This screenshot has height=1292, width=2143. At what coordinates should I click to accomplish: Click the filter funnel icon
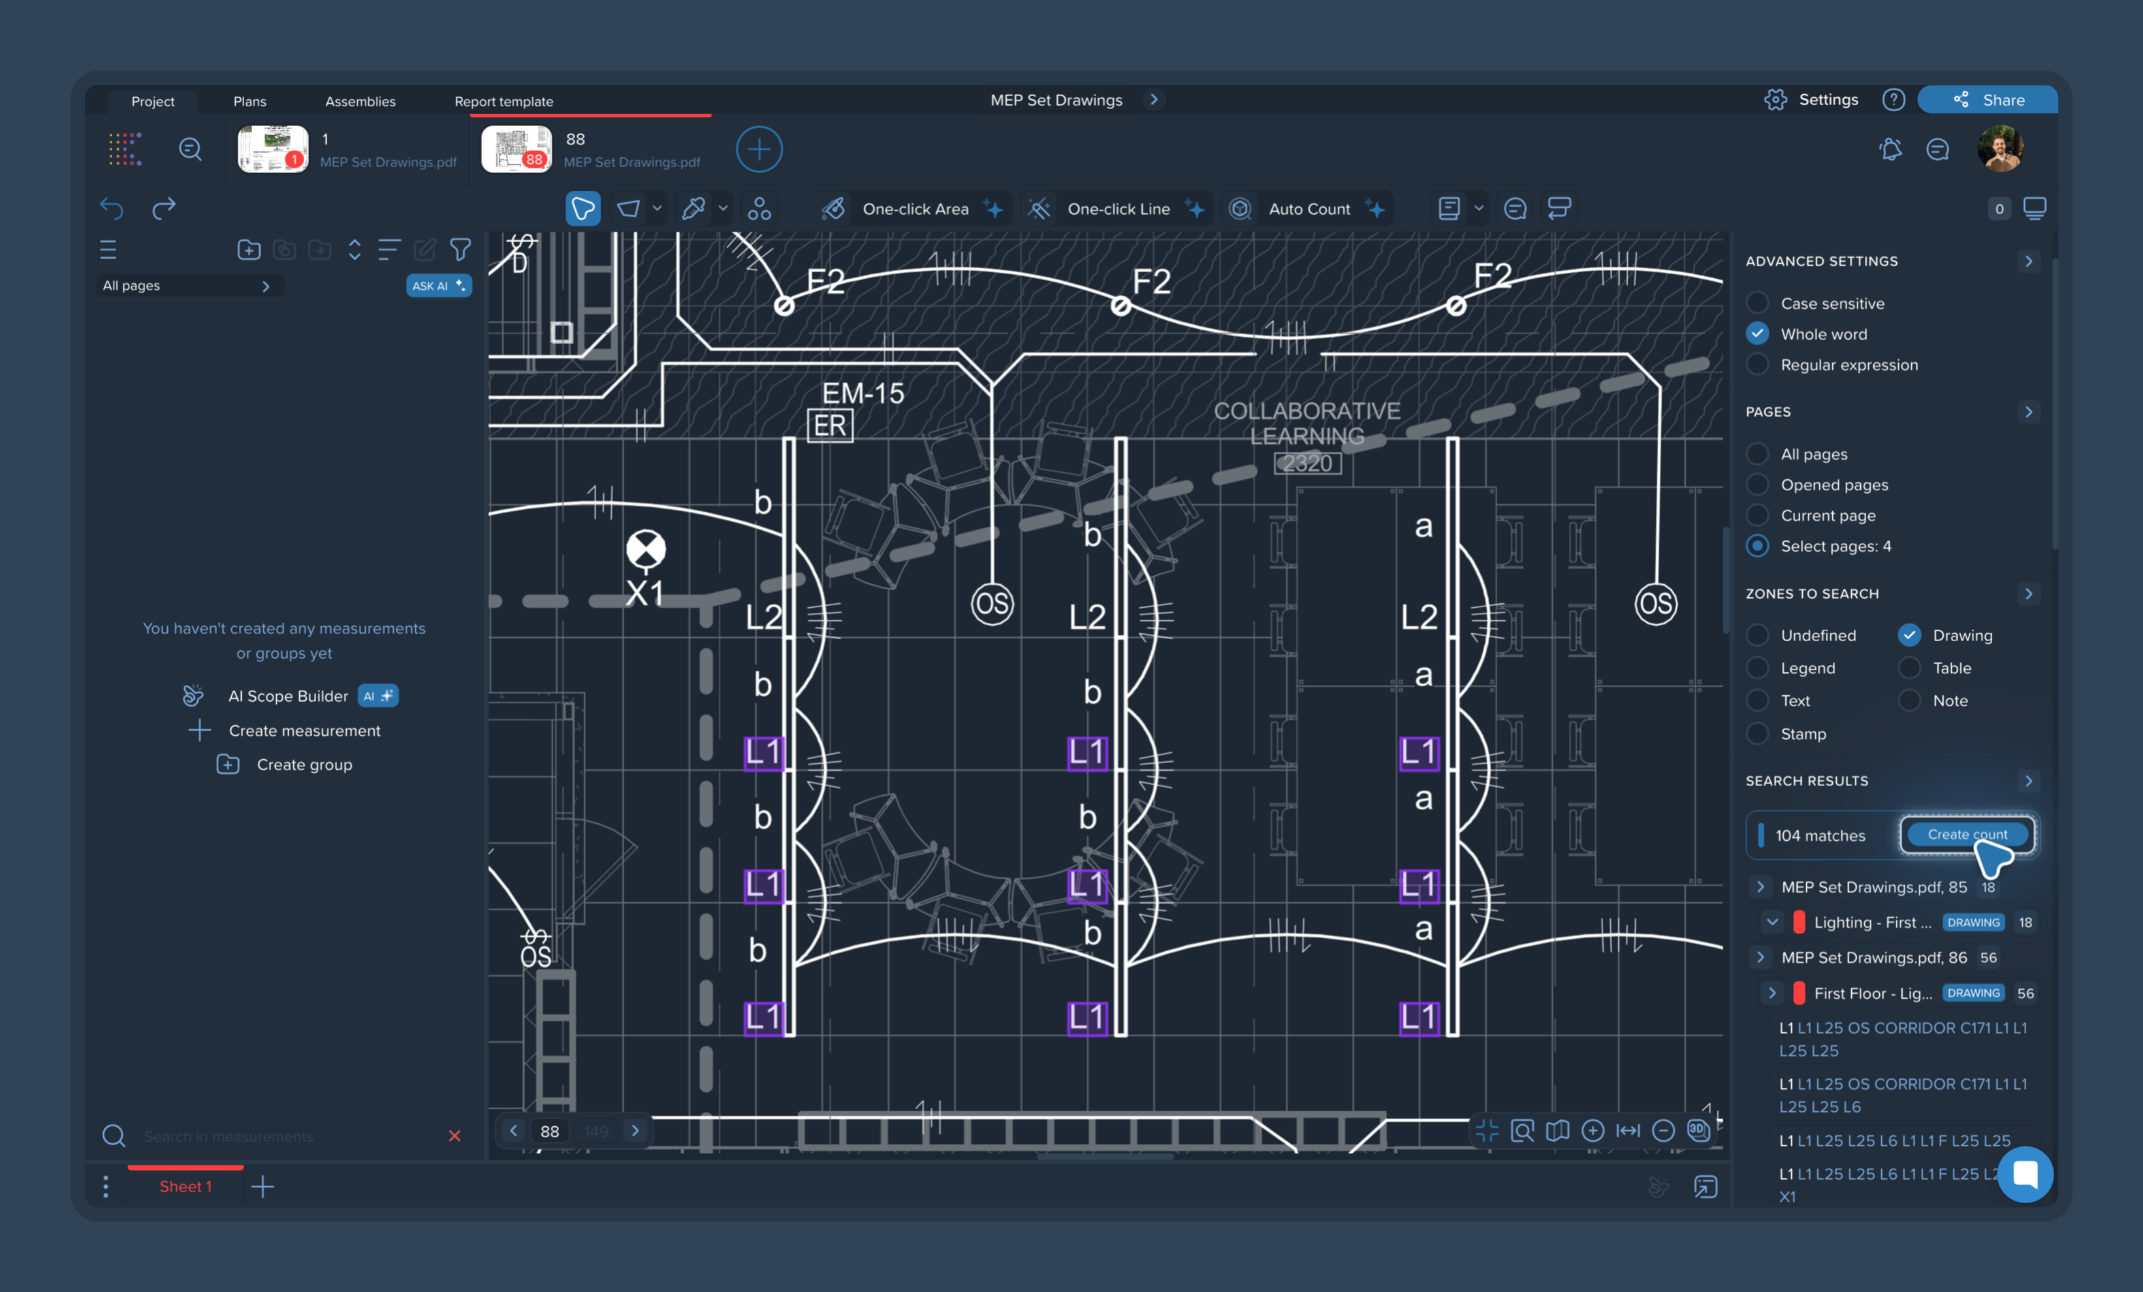click(460, 251)
